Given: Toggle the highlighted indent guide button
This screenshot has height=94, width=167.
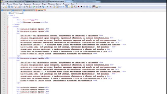Looking at the screenshot, I should pos(66,7).
